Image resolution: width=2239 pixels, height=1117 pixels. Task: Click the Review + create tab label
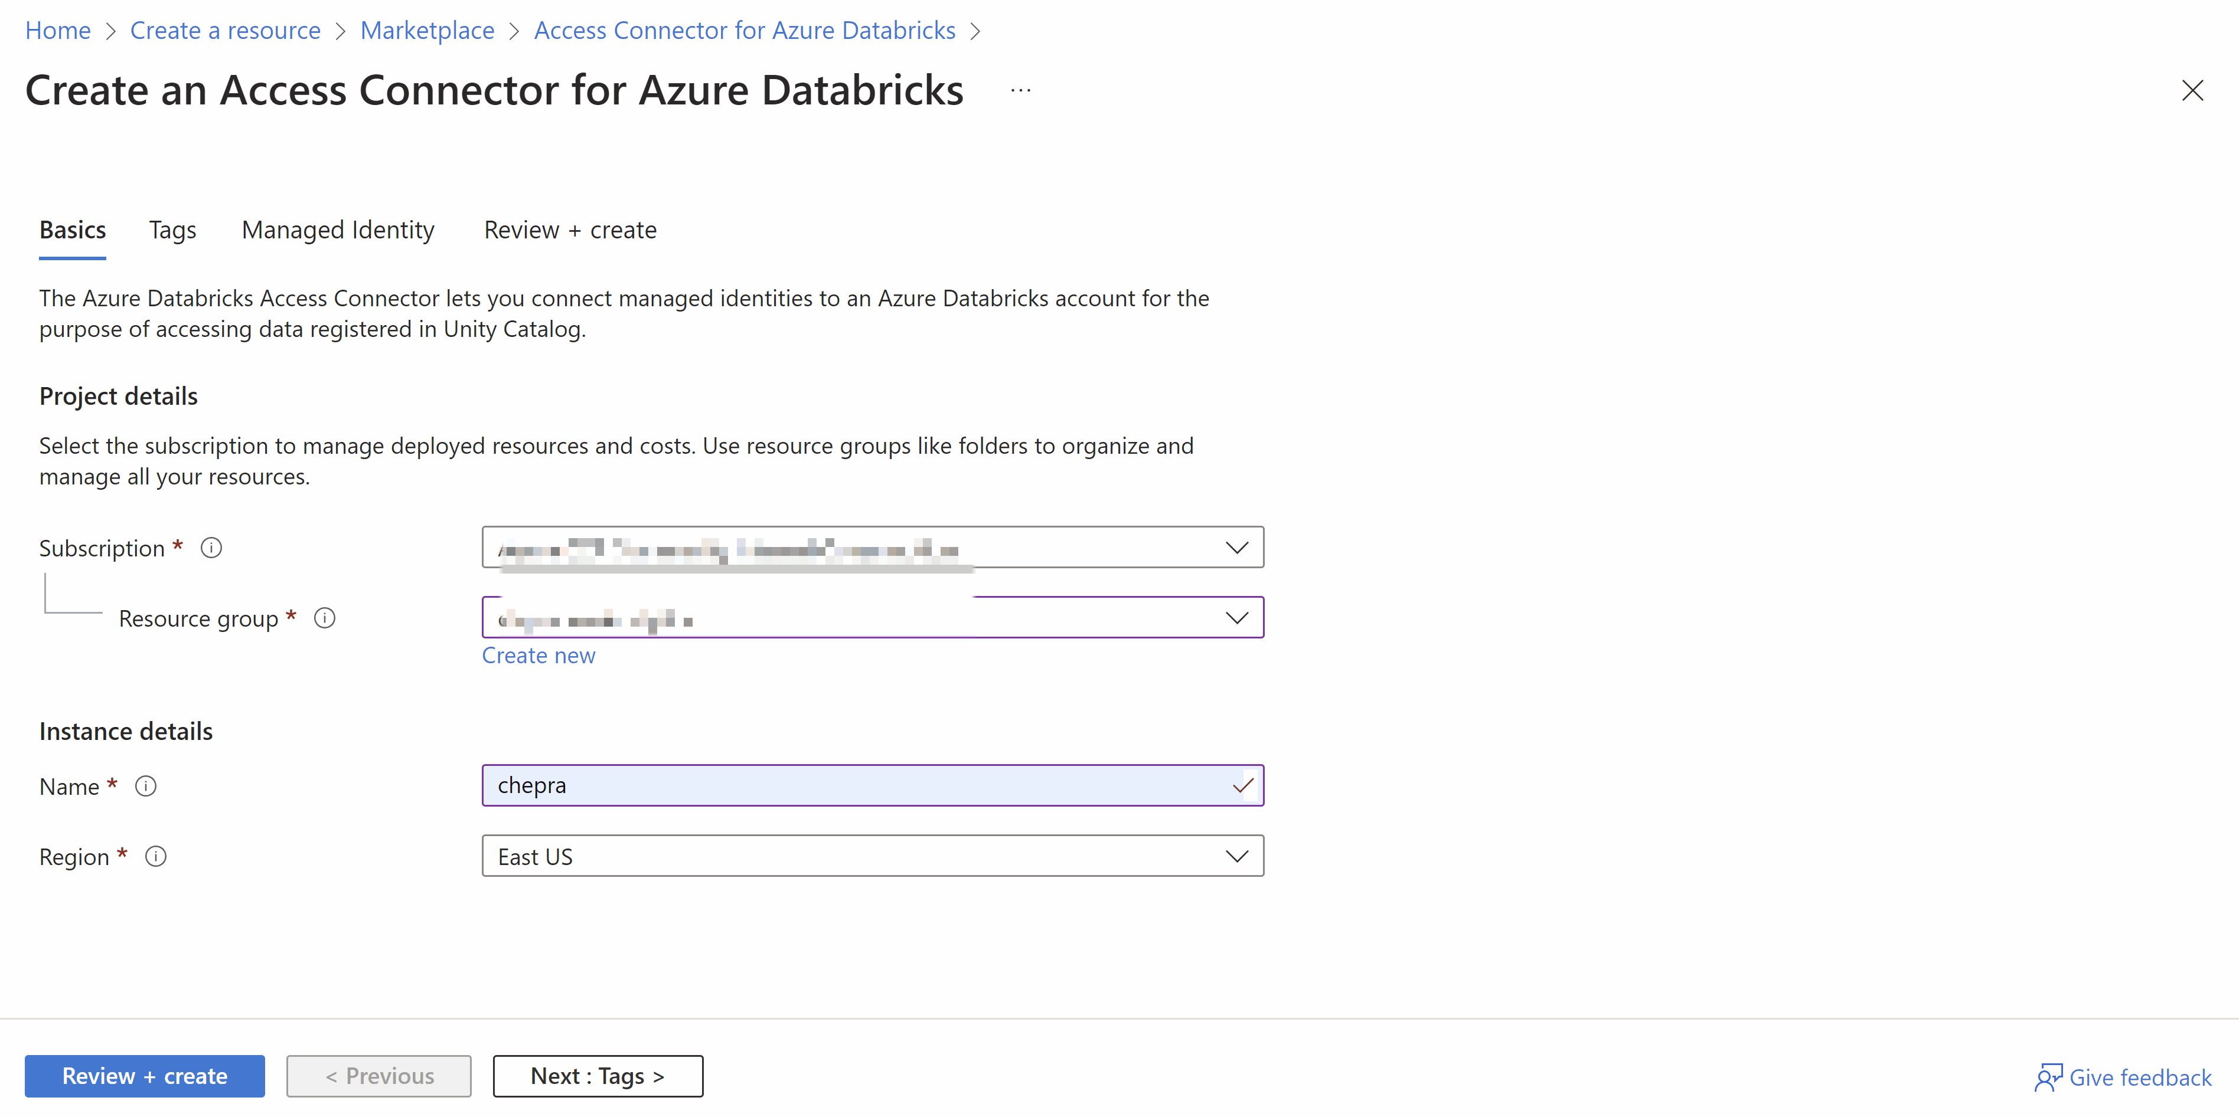click(569, 230)
